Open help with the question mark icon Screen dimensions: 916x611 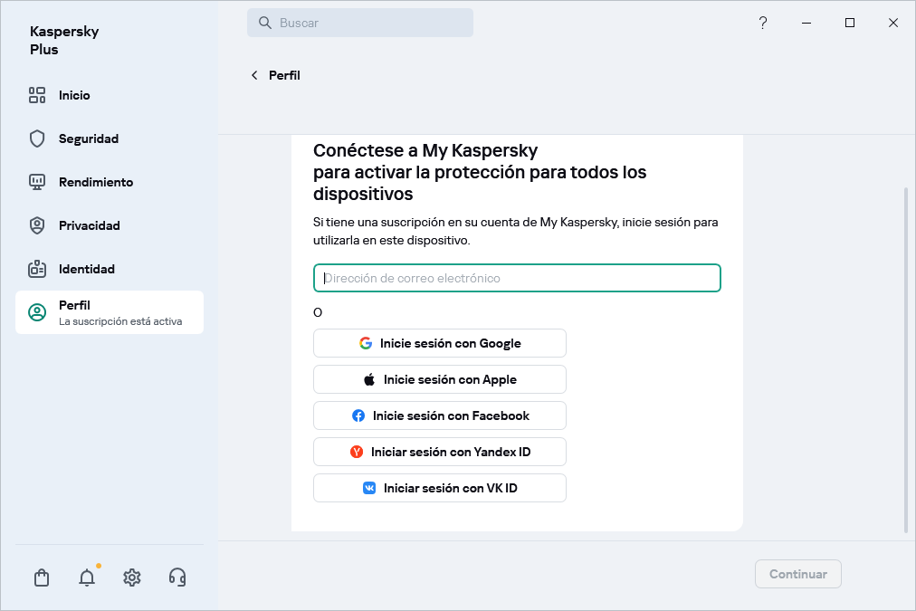tap(762, 23)
